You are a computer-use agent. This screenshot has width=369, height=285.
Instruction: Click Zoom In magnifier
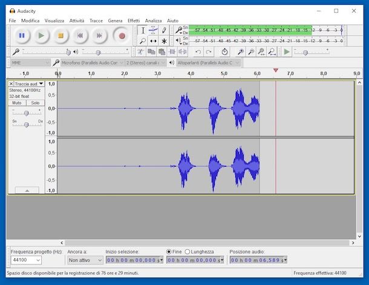coord(241,52)
